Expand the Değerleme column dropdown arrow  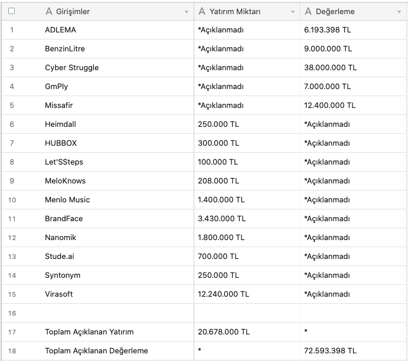[x=399, y=12]
